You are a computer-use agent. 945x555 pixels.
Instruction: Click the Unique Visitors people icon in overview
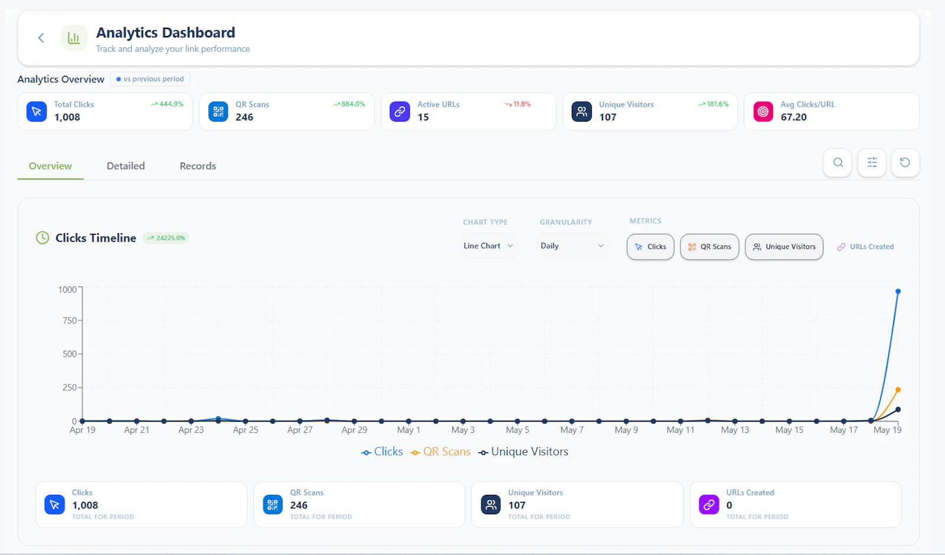(582, 111)
